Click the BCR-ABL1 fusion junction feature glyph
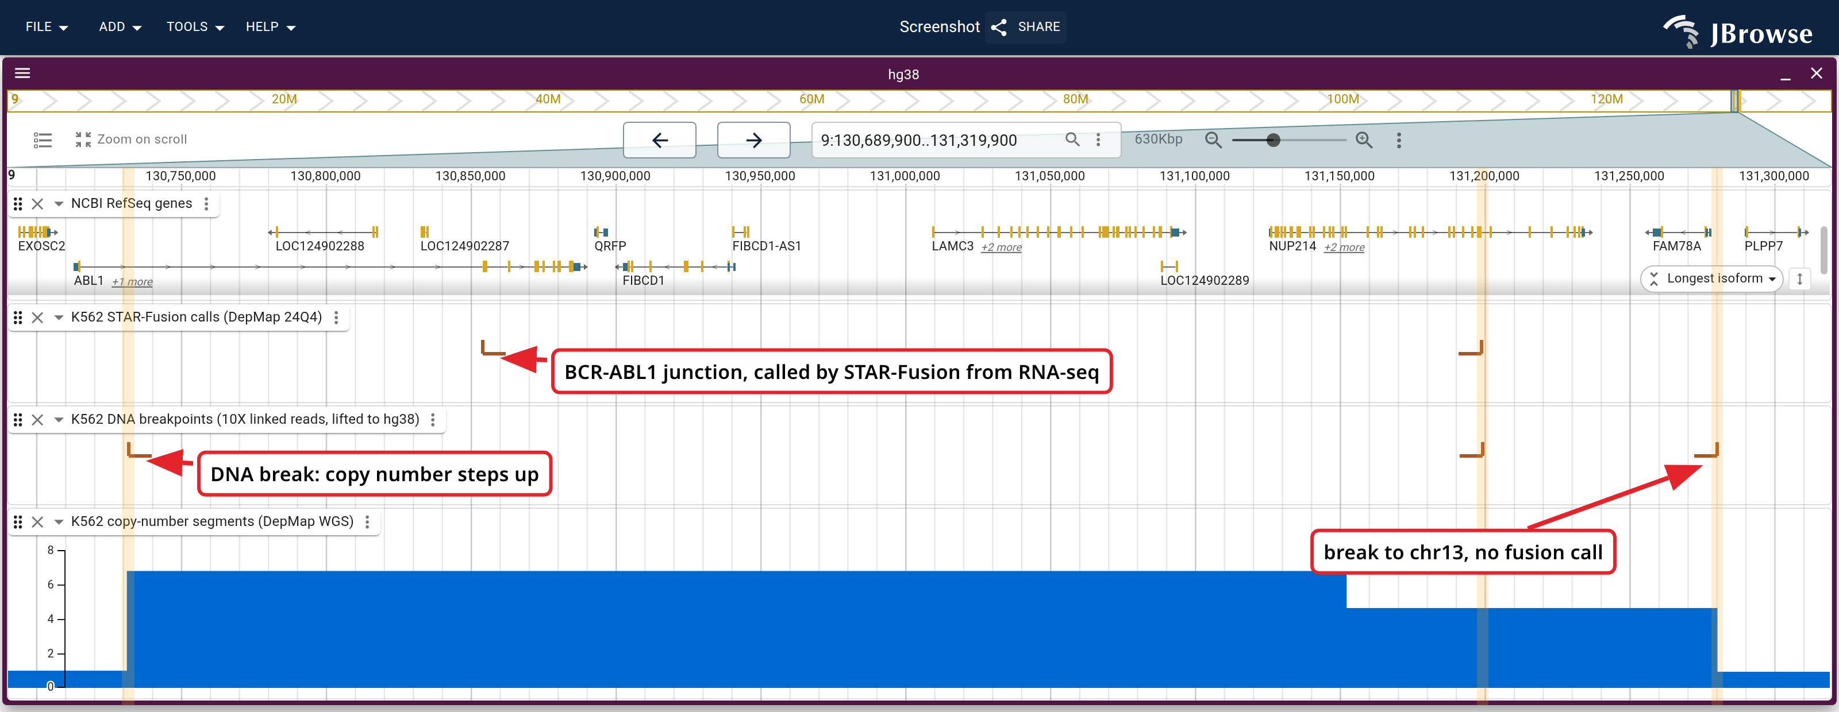The image size is (1839, 712). tap(493, 348)
